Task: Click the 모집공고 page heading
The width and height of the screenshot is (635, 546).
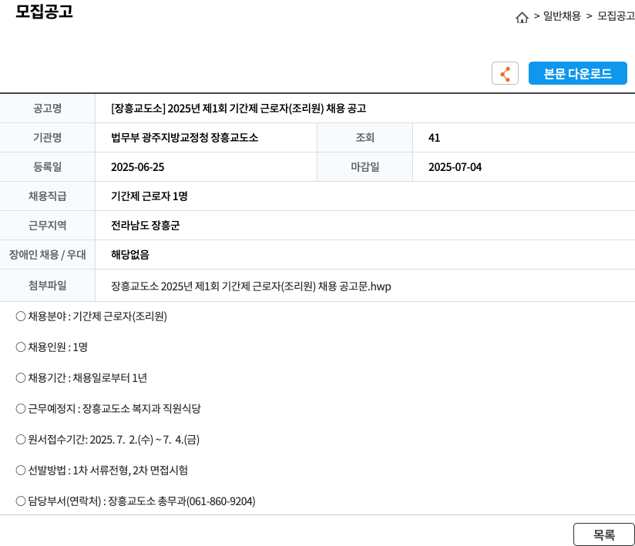Action: [x=44, y=11]
